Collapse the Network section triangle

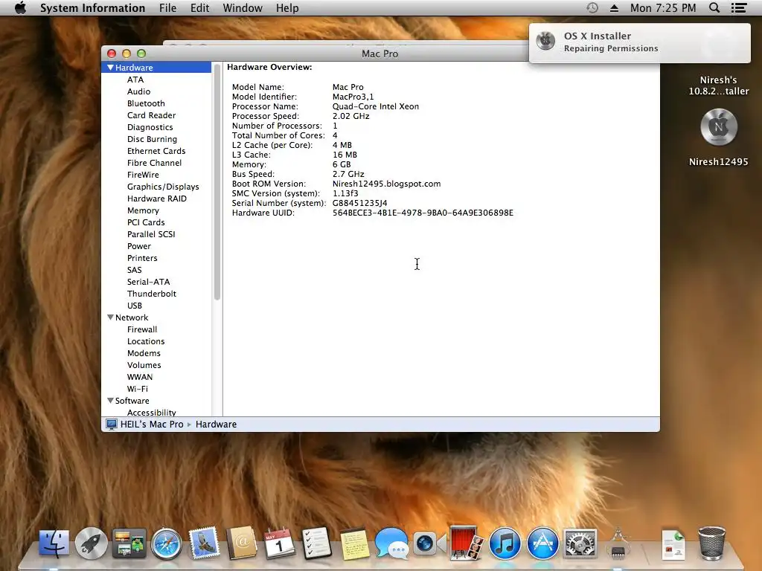[110, 317]
